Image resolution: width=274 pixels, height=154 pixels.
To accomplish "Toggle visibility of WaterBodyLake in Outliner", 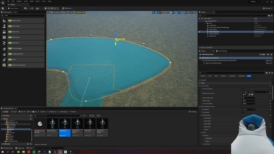I will pyautogui.click(x=200, y=32).
